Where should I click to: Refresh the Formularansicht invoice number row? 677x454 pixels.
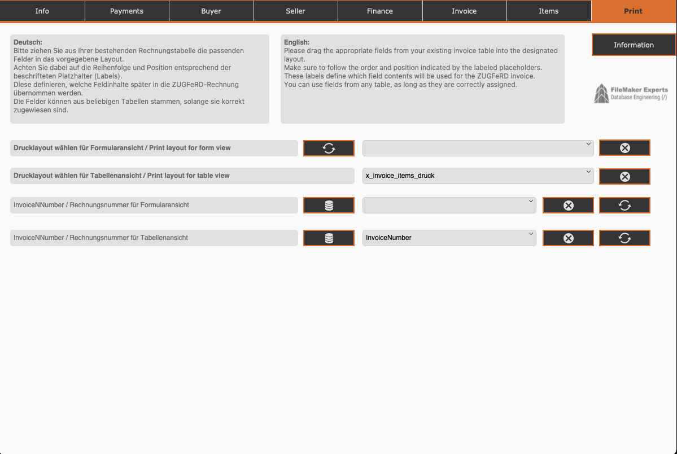click(624, 206)
